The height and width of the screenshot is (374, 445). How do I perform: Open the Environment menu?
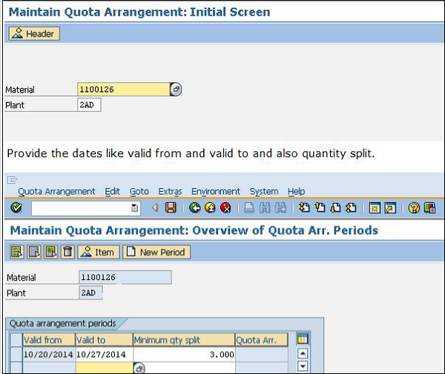215,191
